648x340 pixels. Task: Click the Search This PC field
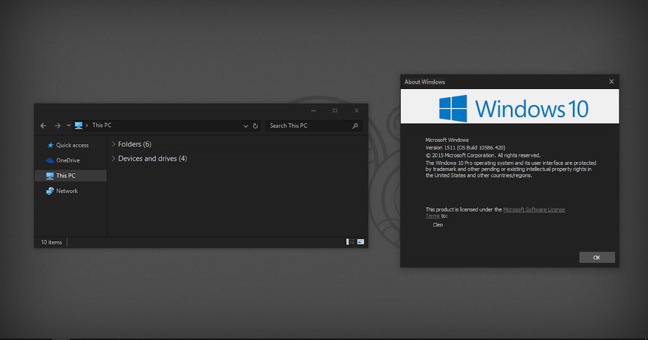click(x=314, y=126)
